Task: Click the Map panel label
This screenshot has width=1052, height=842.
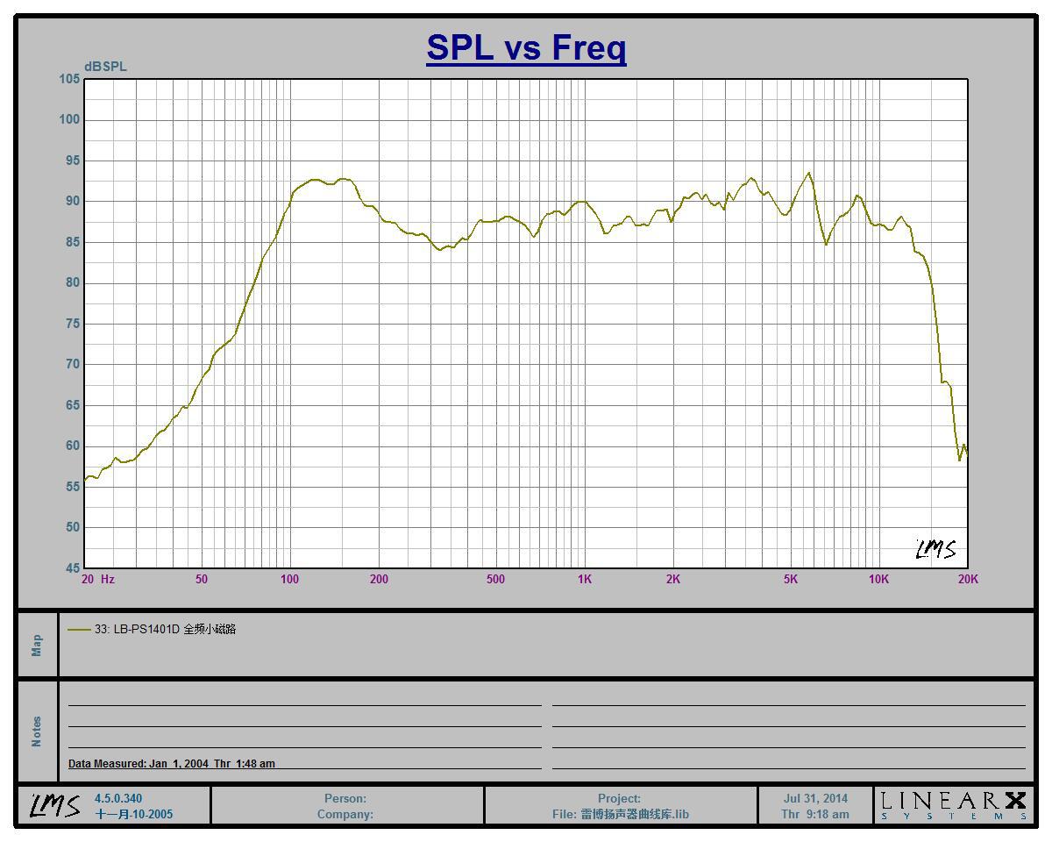Action: click(37, 646)
